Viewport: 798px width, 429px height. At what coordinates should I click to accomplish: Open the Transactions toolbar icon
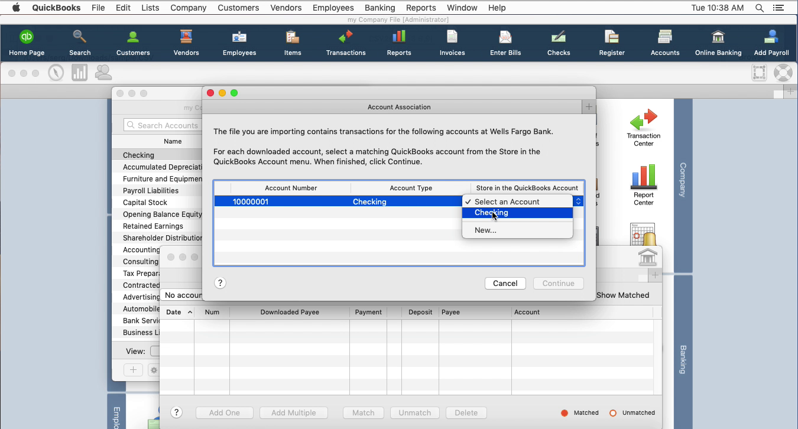[x=346, y=43]
